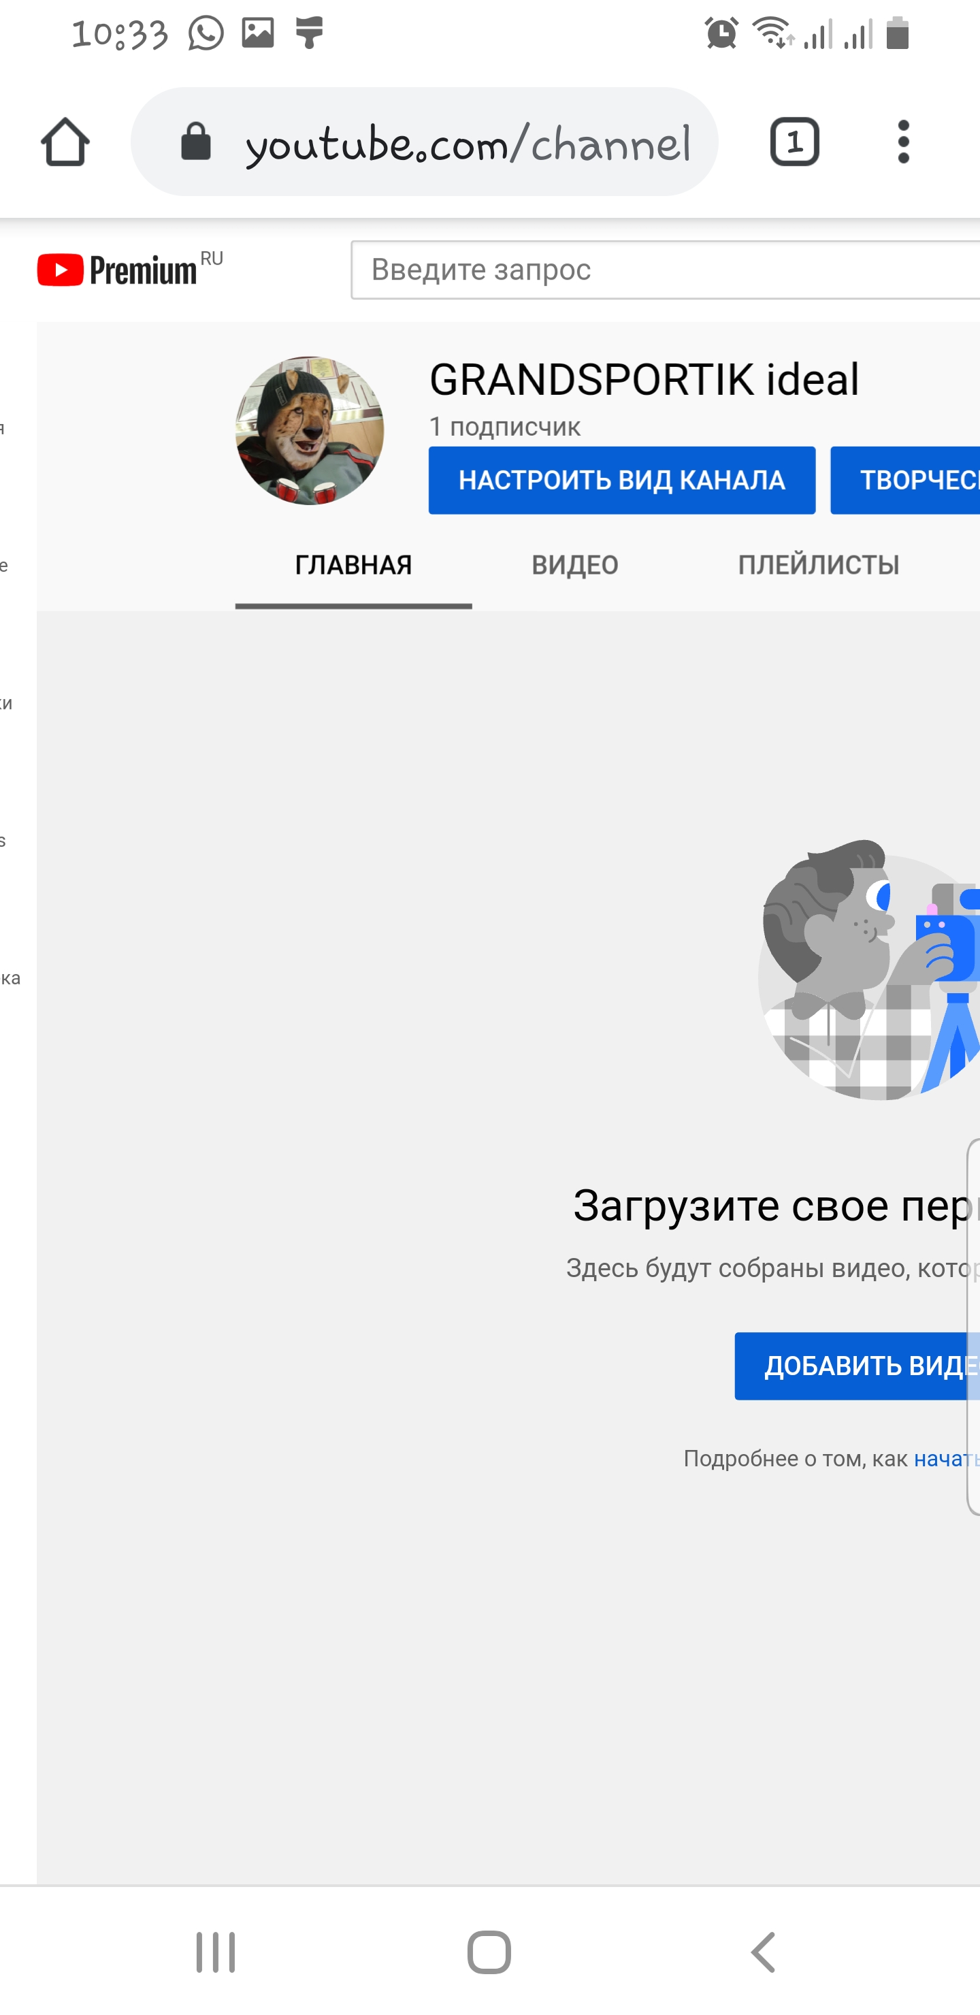
Task: Open the browser tab switcher showing 1
Action: [795, 142]
